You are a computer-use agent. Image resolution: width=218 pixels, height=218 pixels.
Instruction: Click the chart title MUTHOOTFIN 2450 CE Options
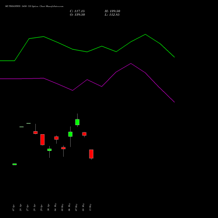coord(22,6)
